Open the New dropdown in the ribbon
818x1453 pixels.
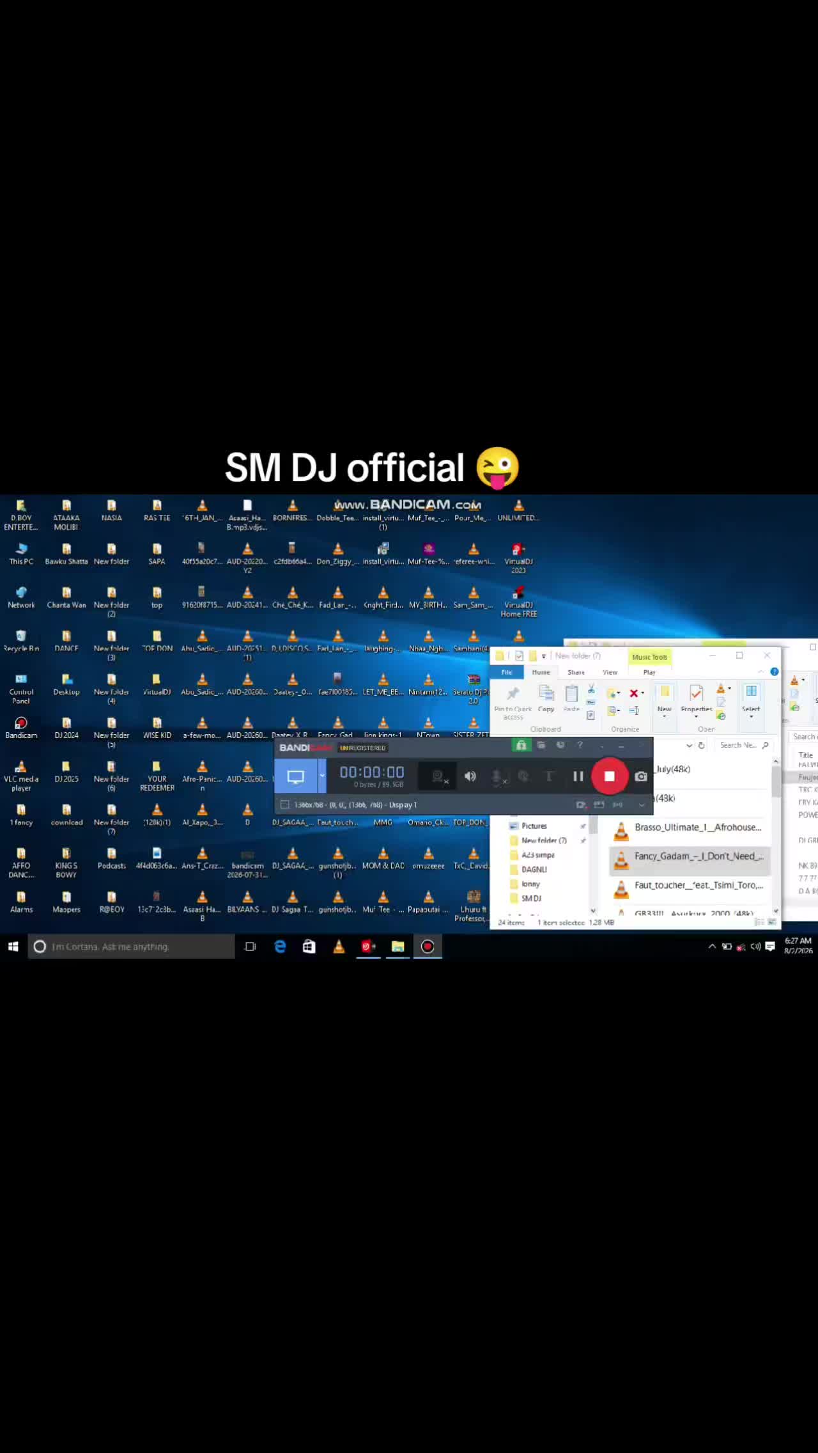click(665, 702)
